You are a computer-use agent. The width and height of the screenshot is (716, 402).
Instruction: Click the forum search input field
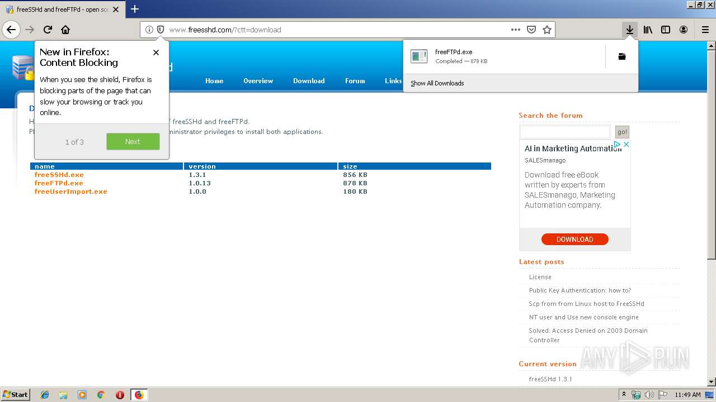565,132
